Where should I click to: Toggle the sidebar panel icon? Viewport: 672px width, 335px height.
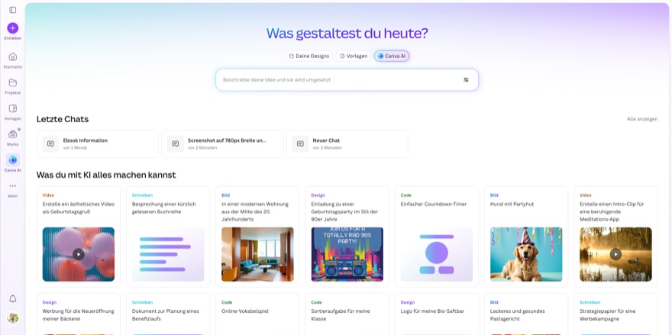pyautogui.click(x=13, y=10)
